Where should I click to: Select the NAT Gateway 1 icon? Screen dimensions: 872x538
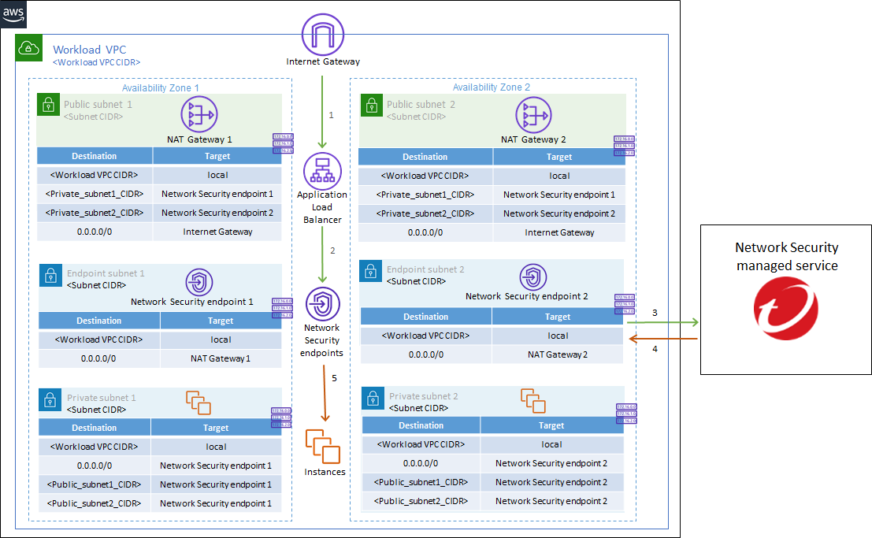[x=199, y=114]
